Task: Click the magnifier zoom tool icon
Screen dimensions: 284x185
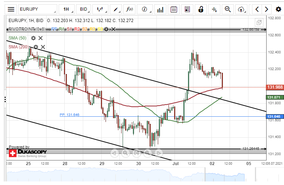Action: coord(228,9)
